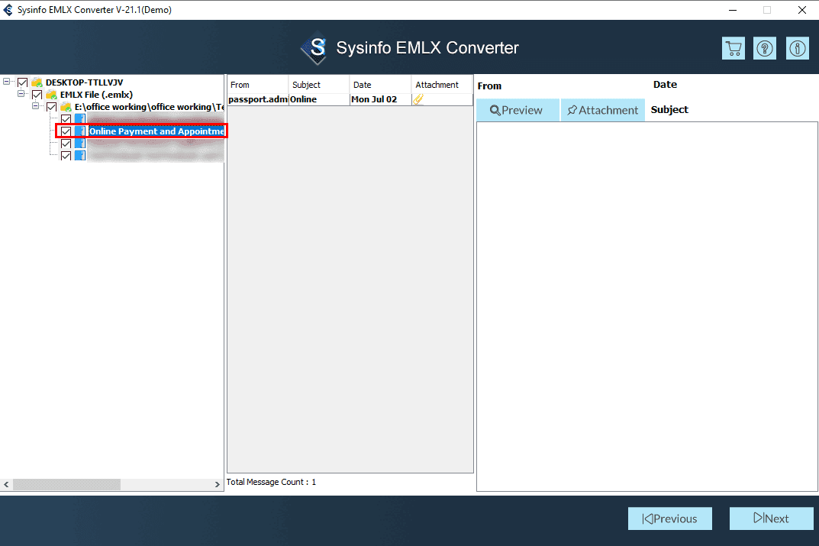Sort message list by From column
This screenshot has height=546, width=819.
click(x=257, y=85)
